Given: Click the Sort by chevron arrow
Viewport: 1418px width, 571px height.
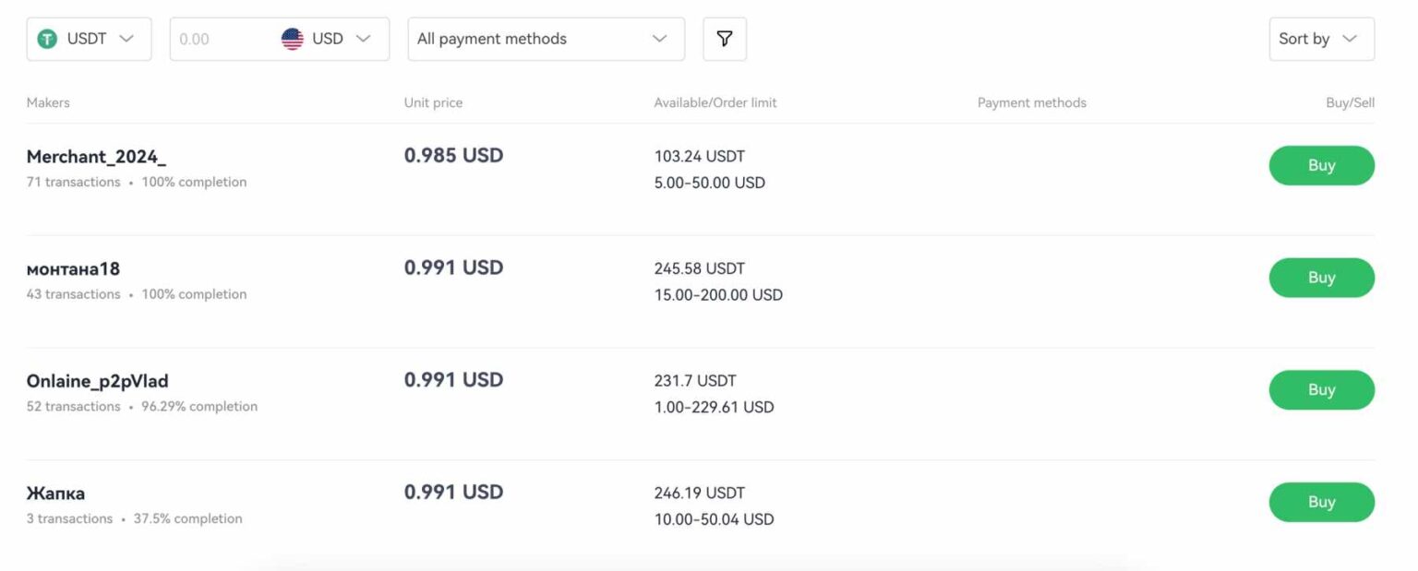Looking at the screenshot, I should click(1350, 39).
